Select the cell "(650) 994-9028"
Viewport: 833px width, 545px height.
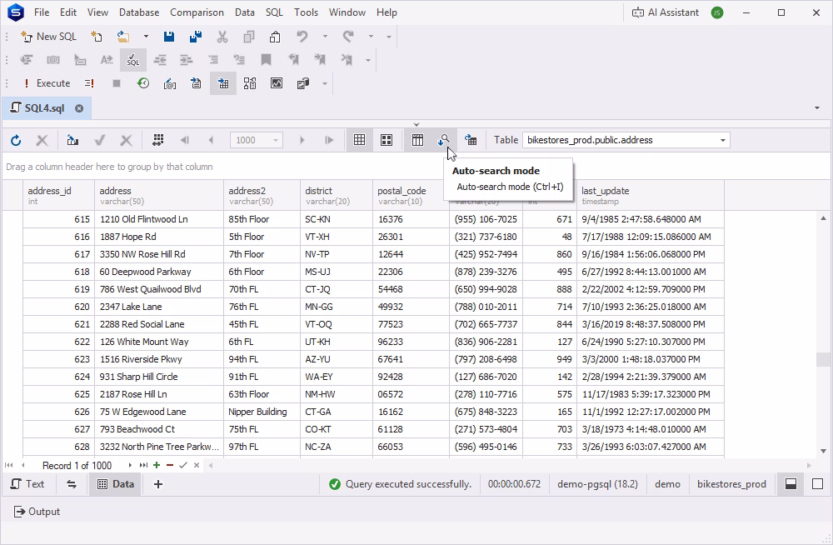(x=486, y=289)
